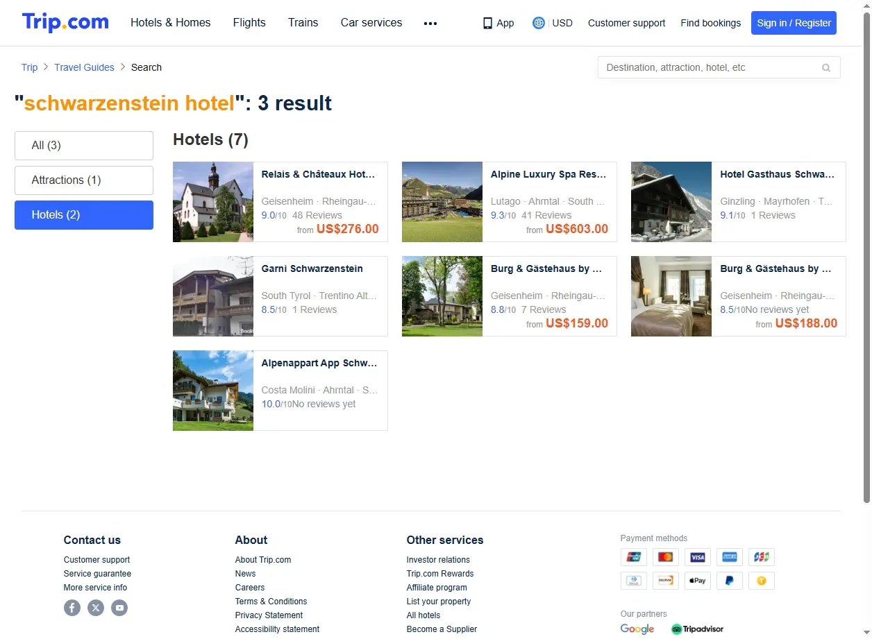Open Burg & Gästehaus US$188.00 bedroom photo
Image resolution: width=872 pixels, height=639 pixels.
coord(671,296)
